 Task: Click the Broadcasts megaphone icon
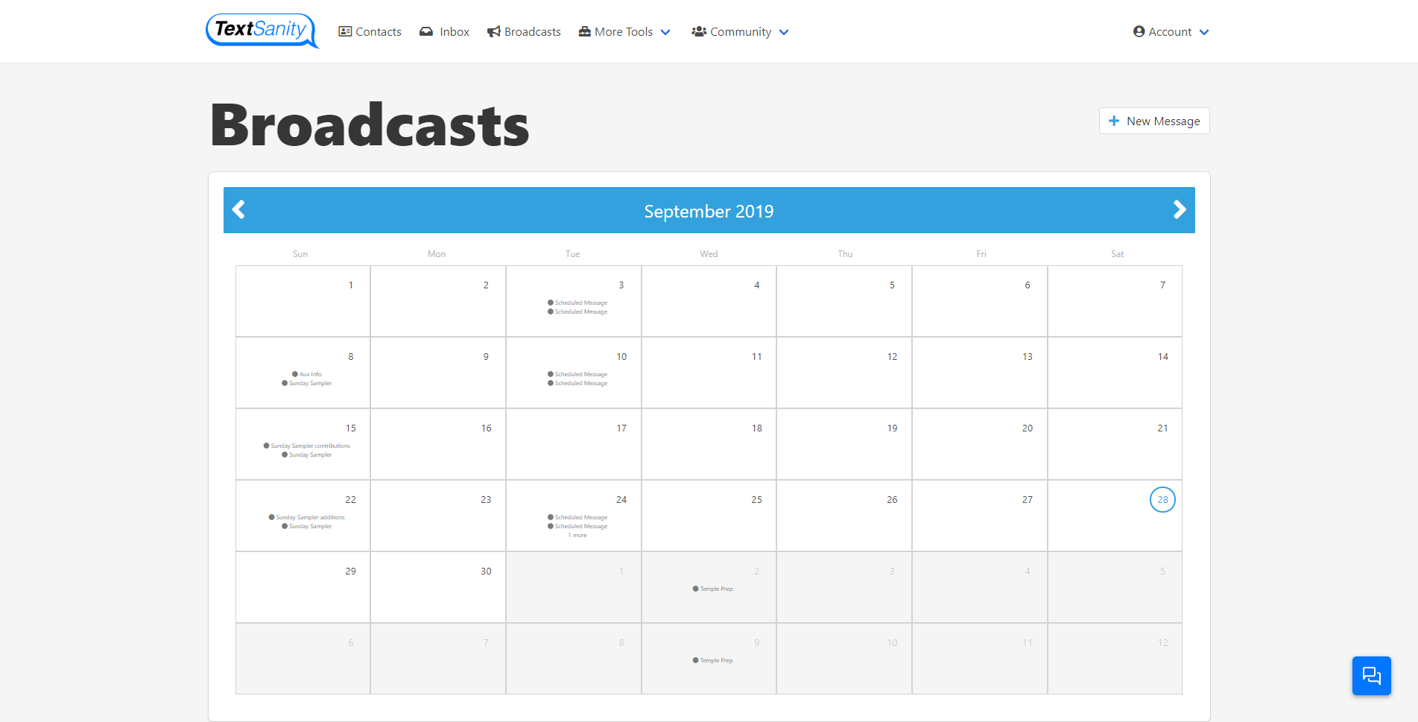pyautogui.click(x=493, y=31)
